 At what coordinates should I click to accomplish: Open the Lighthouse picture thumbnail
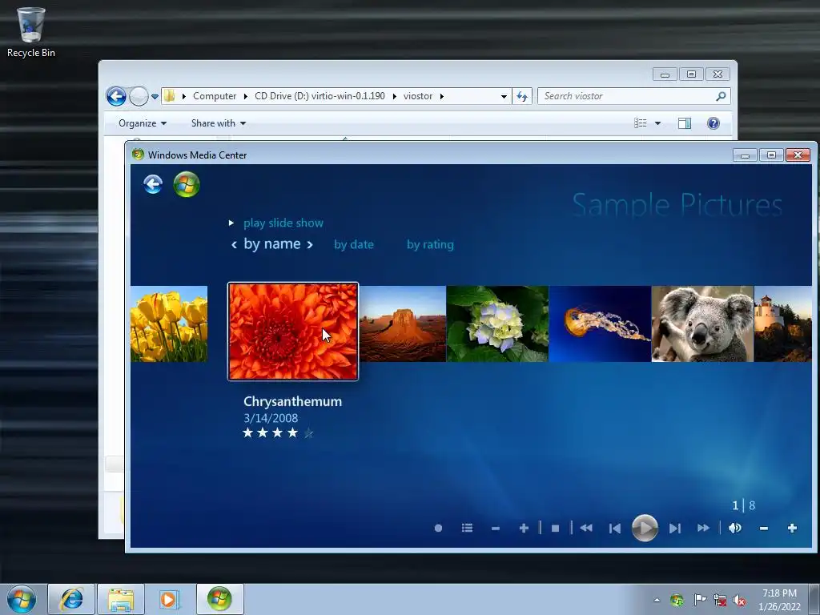pyautogui.click(x=783, y=324)
